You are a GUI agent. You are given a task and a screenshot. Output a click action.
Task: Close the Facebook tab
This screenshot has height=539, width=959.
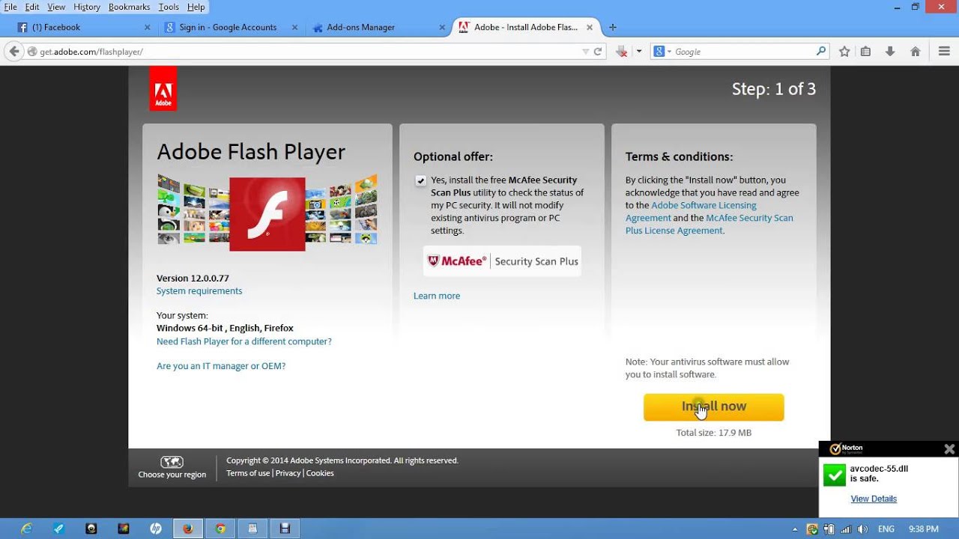pyautogui.click(x=147, y=28)
